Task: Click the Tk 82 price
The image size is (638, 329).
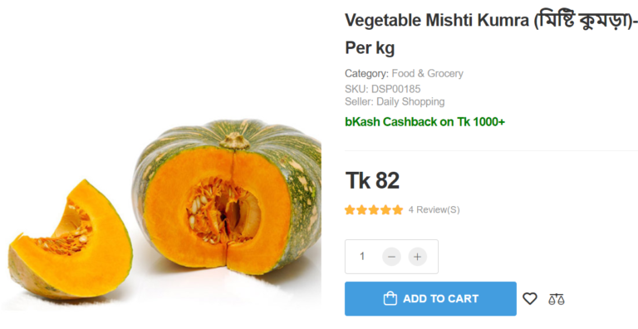Action: point(372,180)
